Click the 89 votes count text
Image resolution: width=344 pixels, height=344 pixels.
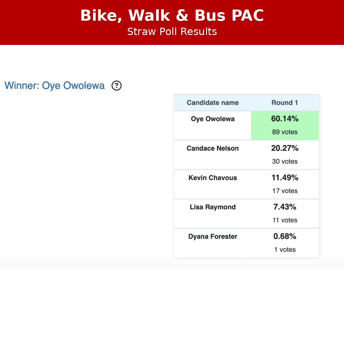point(285,132)
